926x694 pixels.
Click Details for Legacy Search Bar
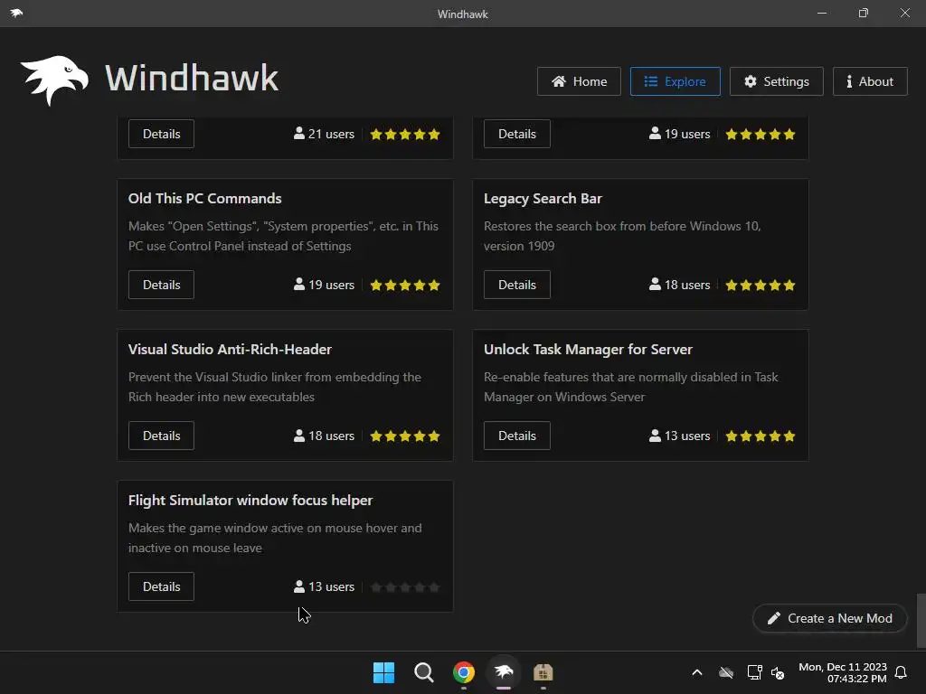tap(516, 285)
